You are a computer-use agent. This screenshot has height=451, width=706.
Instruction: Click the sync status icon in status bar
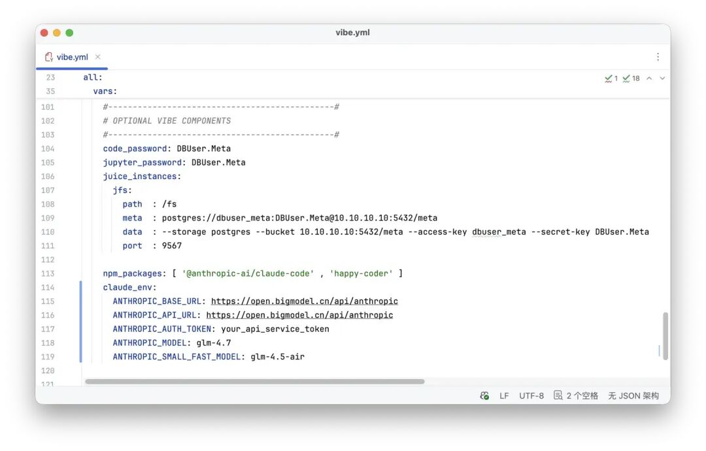coord(484,395)
